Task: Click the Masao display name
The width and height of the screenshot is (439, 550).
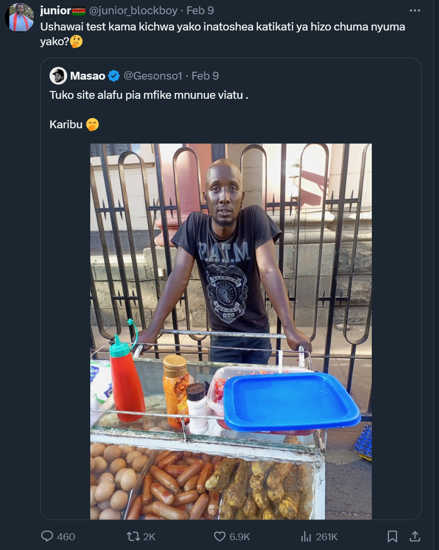Action: coord(87,76)
